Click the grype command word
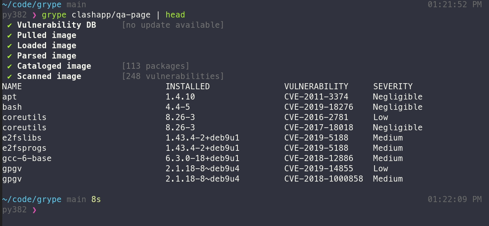 point(54,15)
